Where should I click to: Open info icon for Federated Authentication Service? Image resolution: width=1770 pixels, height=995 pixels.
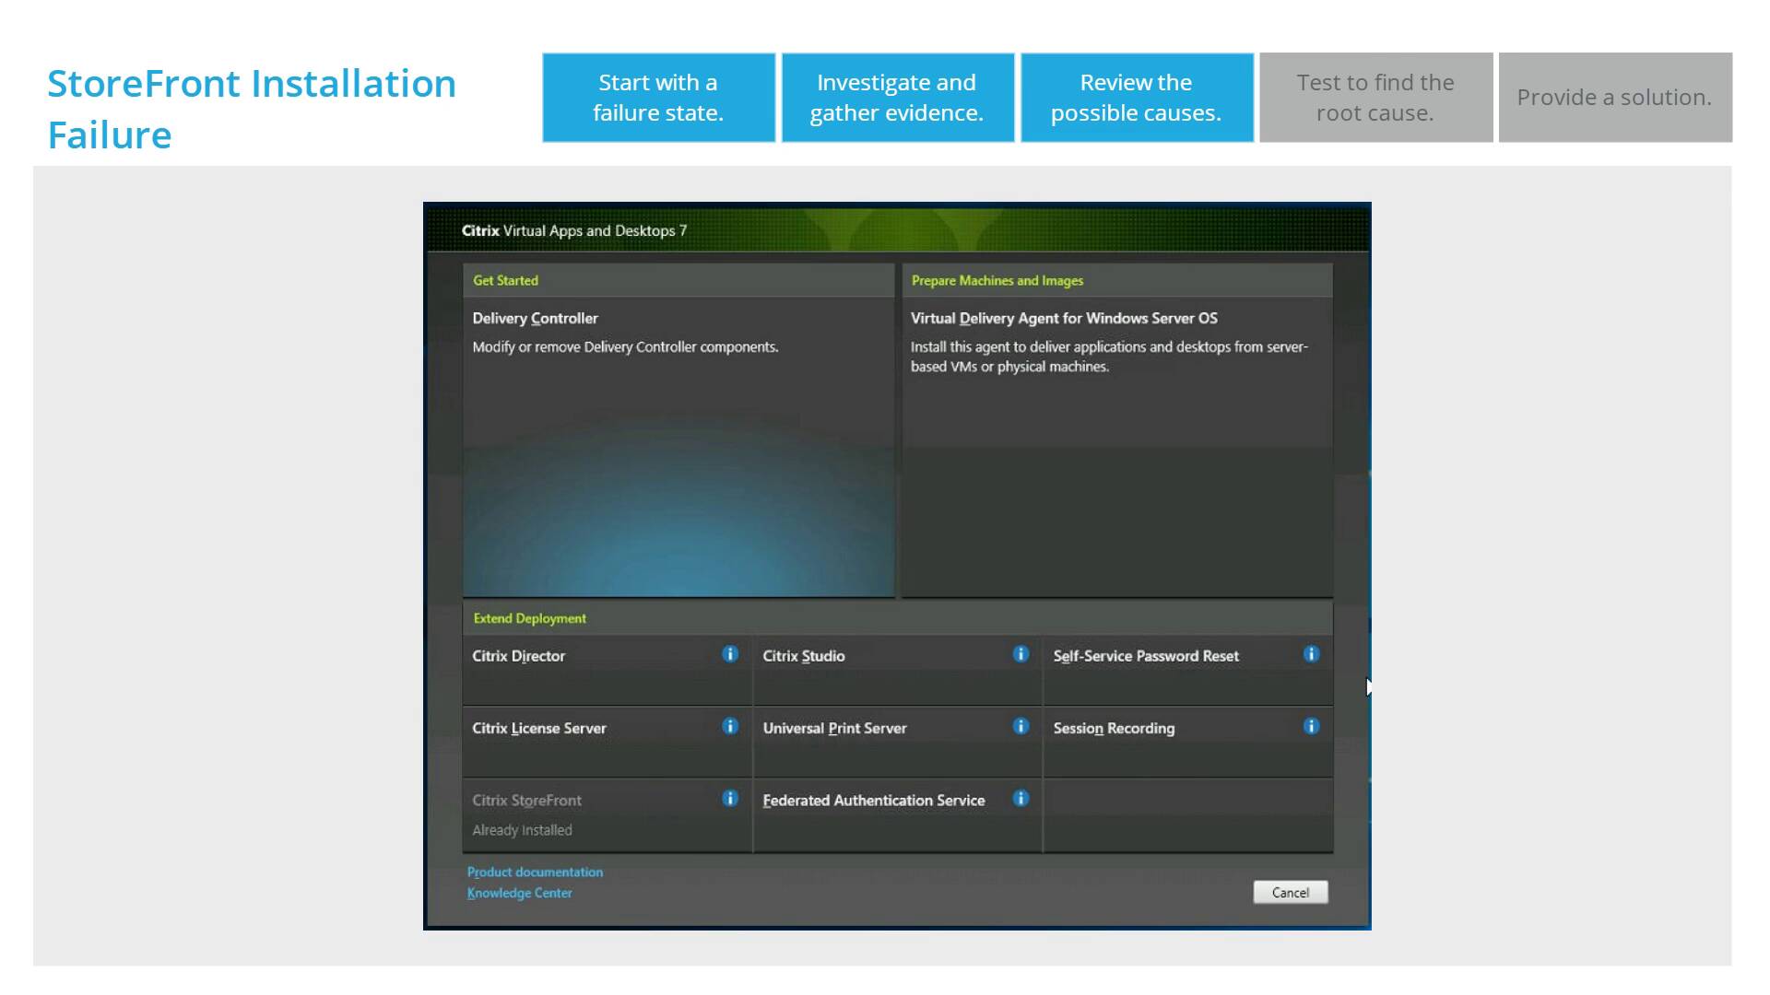point(1021,798)
